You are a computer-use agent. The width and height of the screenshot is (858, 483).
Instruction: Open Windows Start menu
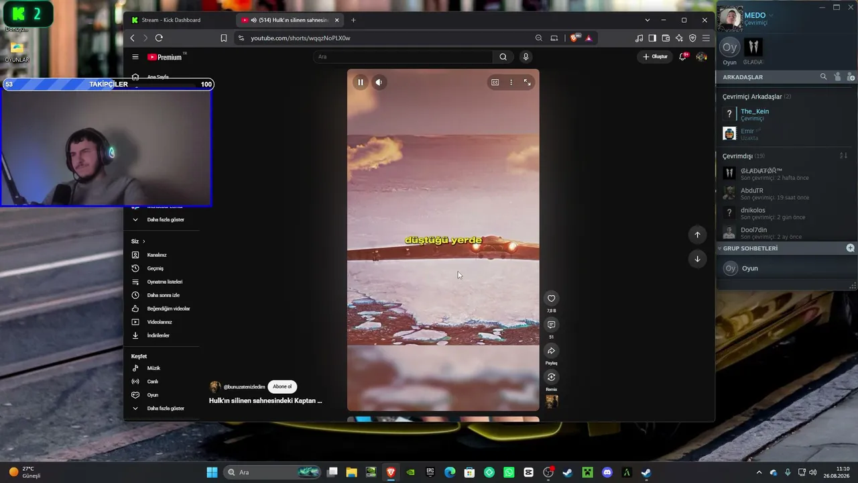[x=212, y=472]
